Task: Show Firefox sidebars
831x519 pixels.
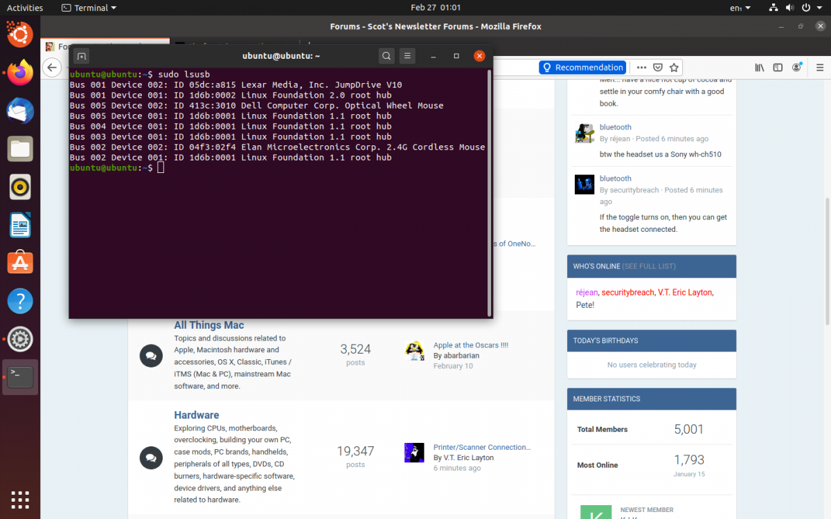Action: (x=778, y=67)
